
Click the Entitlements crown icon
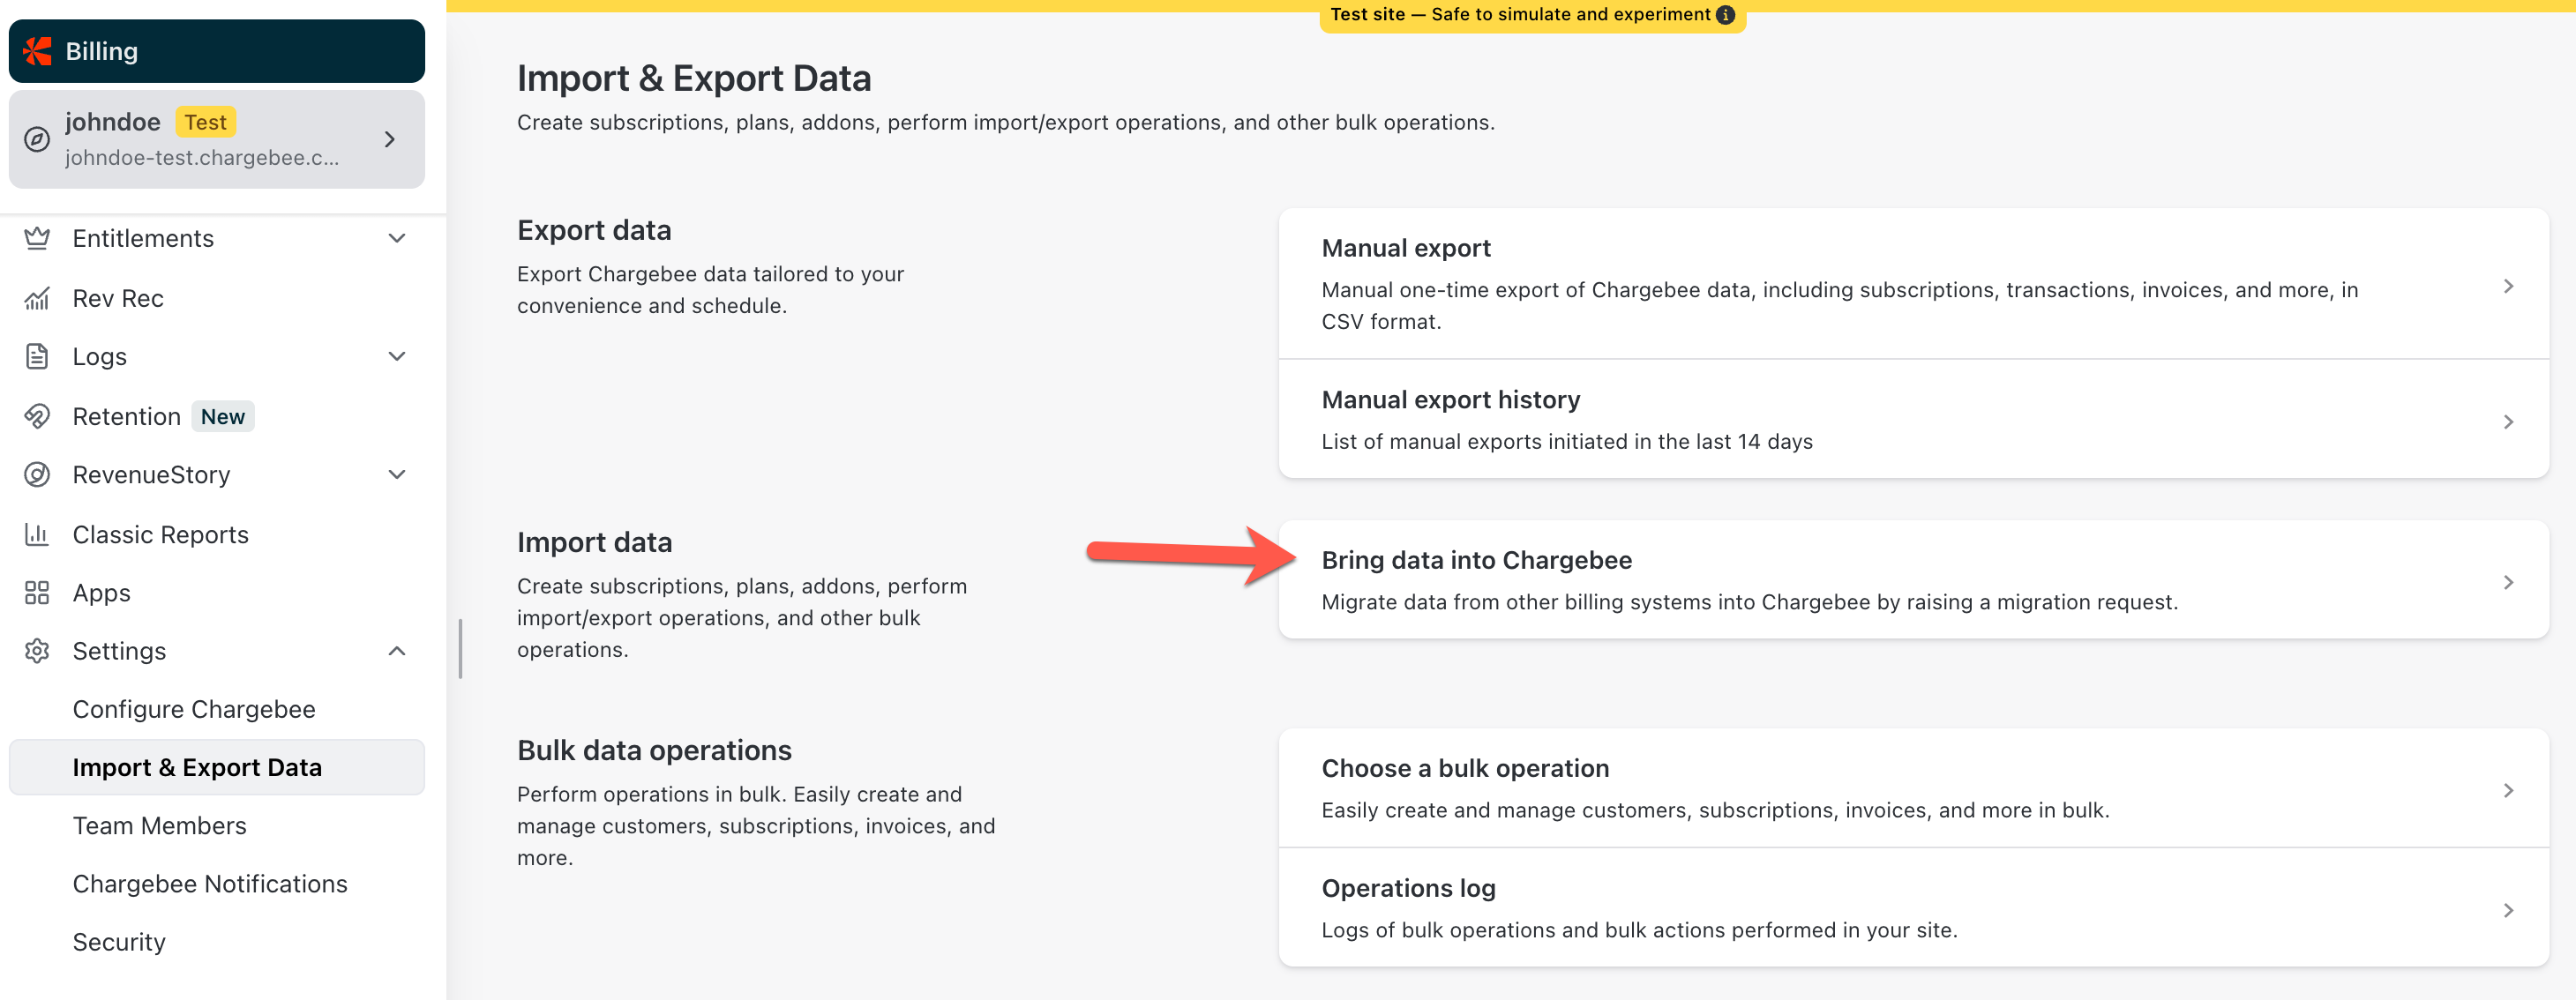tap(37, 238)
